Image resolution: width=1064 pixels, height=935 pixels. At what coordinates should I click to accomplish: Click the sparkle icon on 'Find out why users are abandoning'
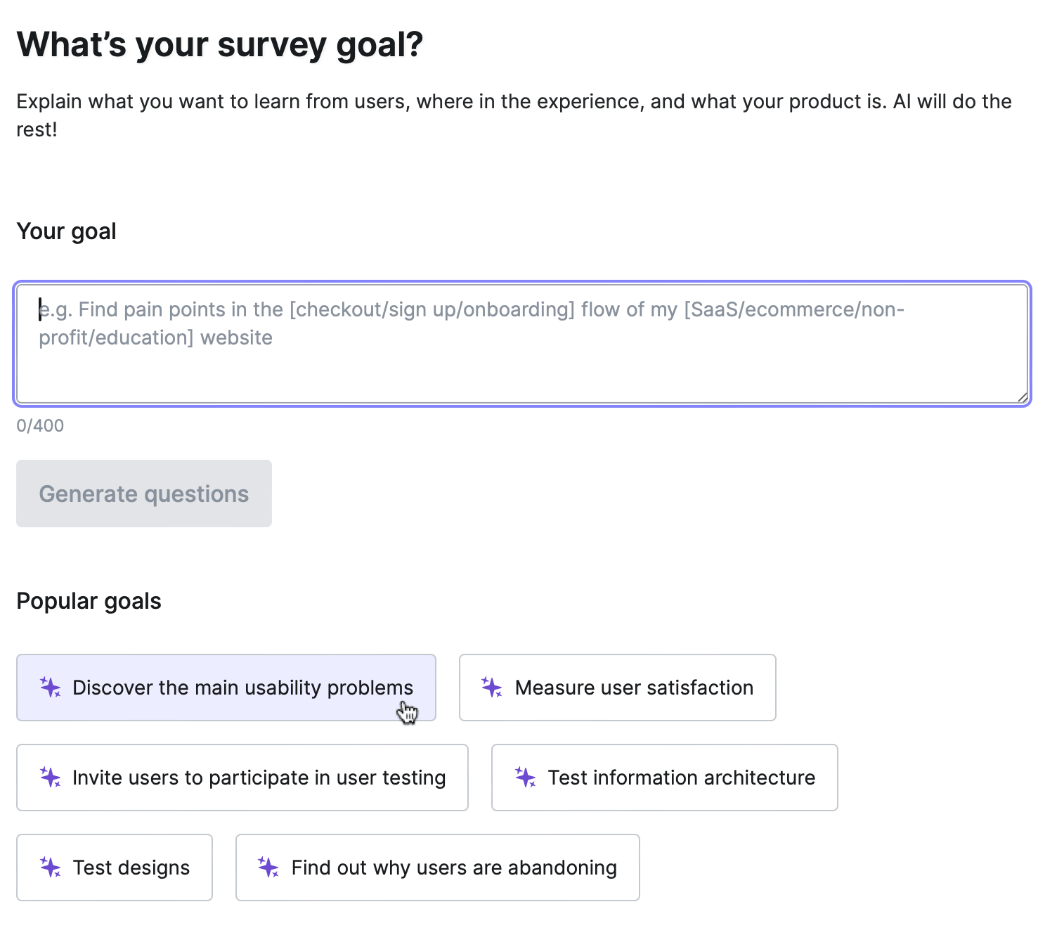tap(268, 868)
